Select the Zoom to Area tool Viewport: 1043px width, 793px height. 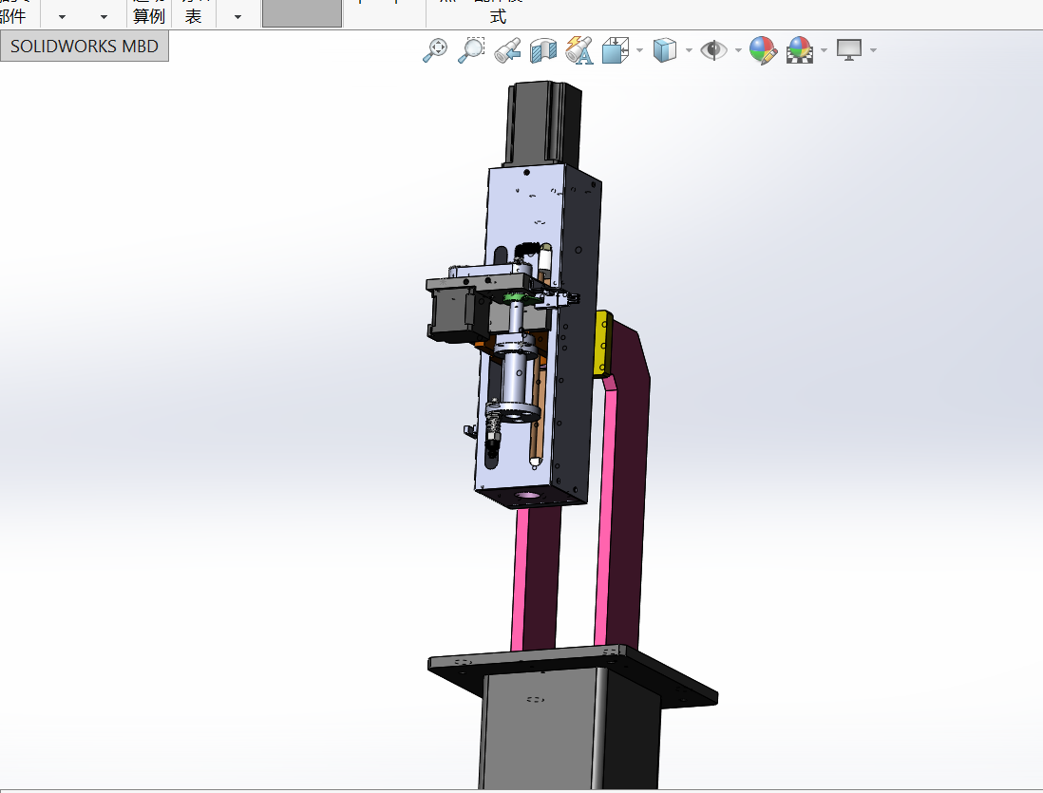(x=470, y=50)
